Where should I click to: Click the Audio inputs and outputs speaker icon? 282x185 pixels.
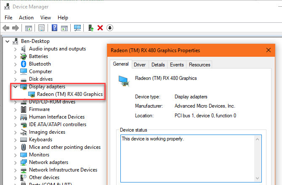23,49
